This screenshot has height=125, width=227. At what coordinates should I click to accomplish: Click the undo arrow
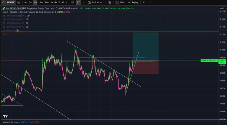pos(144,2)
